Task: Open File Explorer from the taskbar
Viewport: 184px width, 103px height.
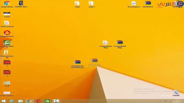Action: (x=20, y=101)
